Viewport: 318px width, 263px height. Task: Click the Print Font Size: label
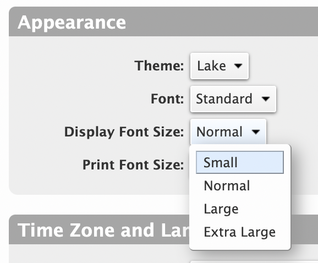pos(133,165)
